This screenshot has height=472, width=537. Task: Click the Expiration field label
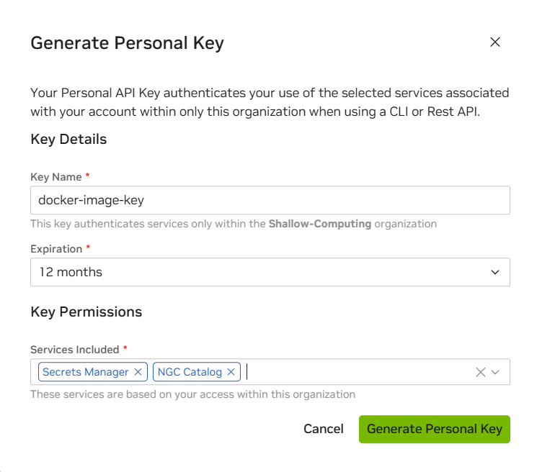tap(56, 249)
